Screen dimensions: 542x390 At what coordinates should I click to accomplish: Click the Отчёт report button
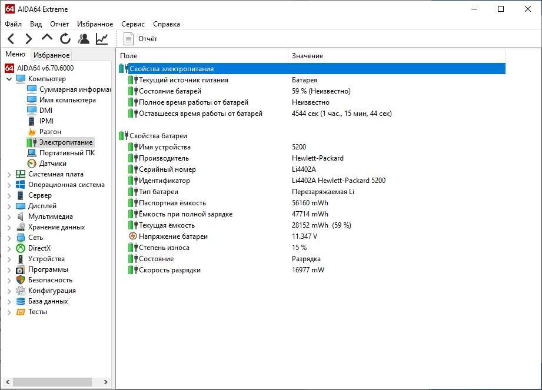click(x=141, y=39)
